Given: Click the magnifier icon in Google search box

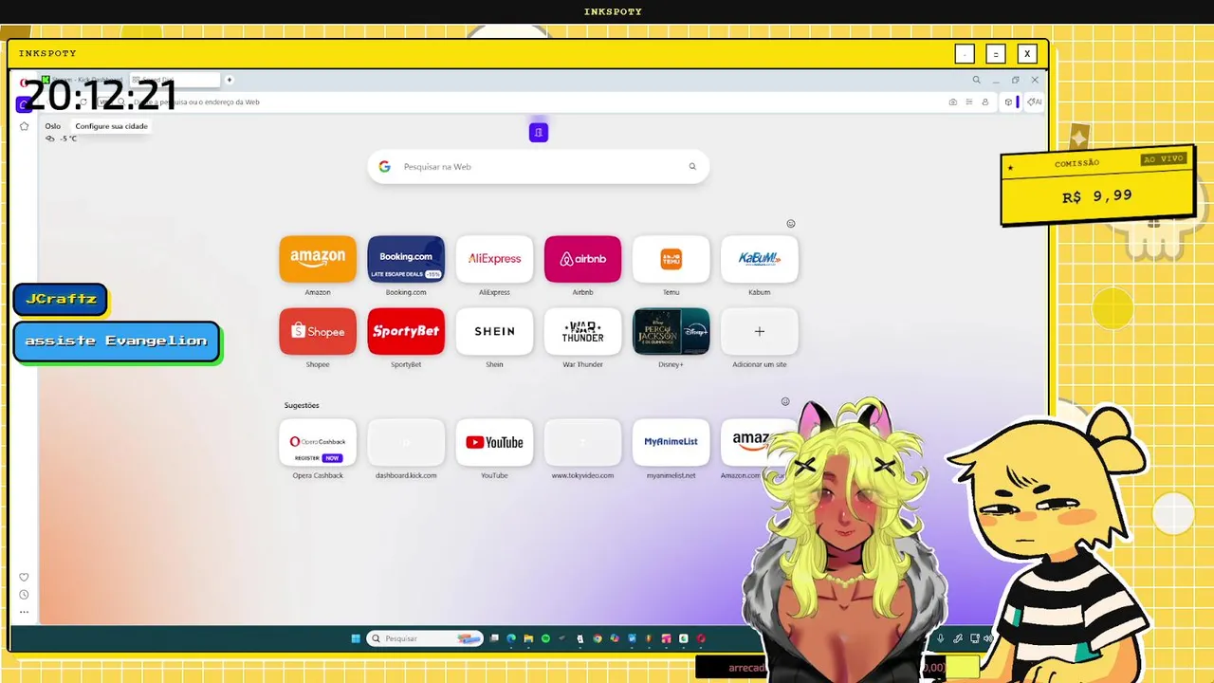Looking at the screenshot, I should click(692, 166).
